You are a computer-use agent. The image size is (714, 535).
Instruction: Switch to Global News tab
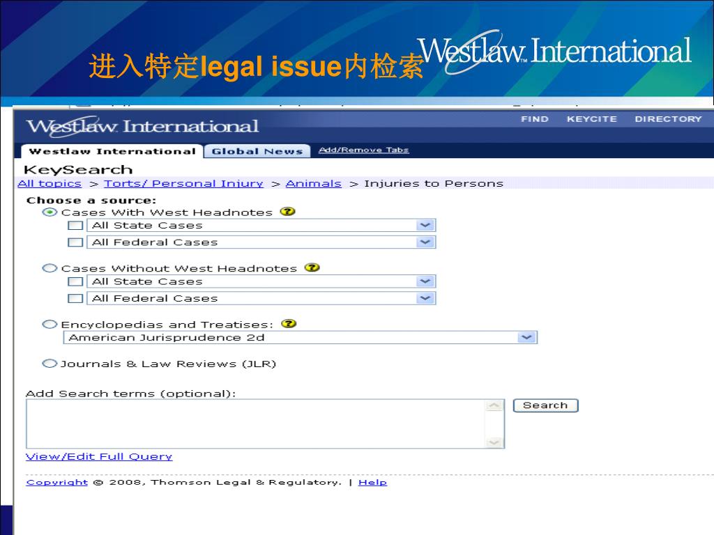[257, 151]
